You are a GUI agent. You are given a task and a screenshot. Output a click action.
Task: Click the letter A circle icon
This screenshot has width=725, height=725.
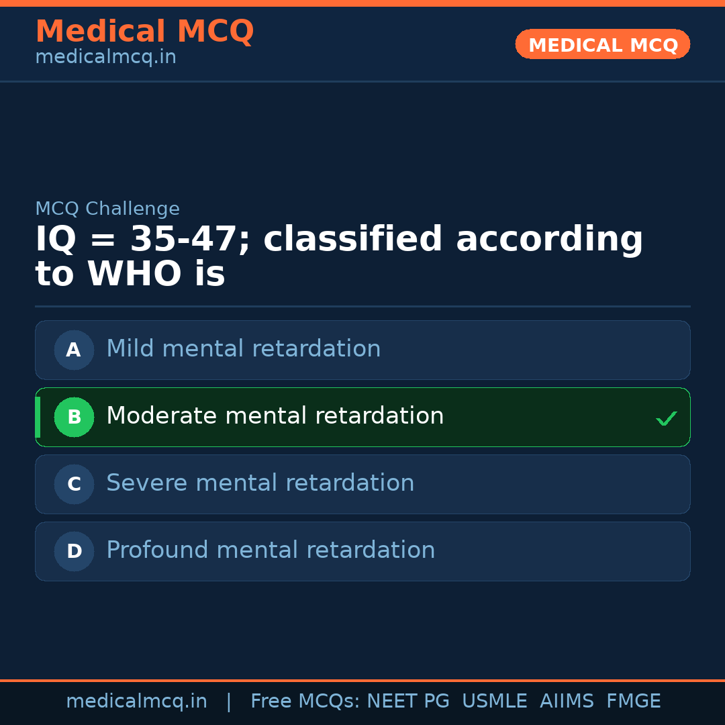tap(74, 350)
